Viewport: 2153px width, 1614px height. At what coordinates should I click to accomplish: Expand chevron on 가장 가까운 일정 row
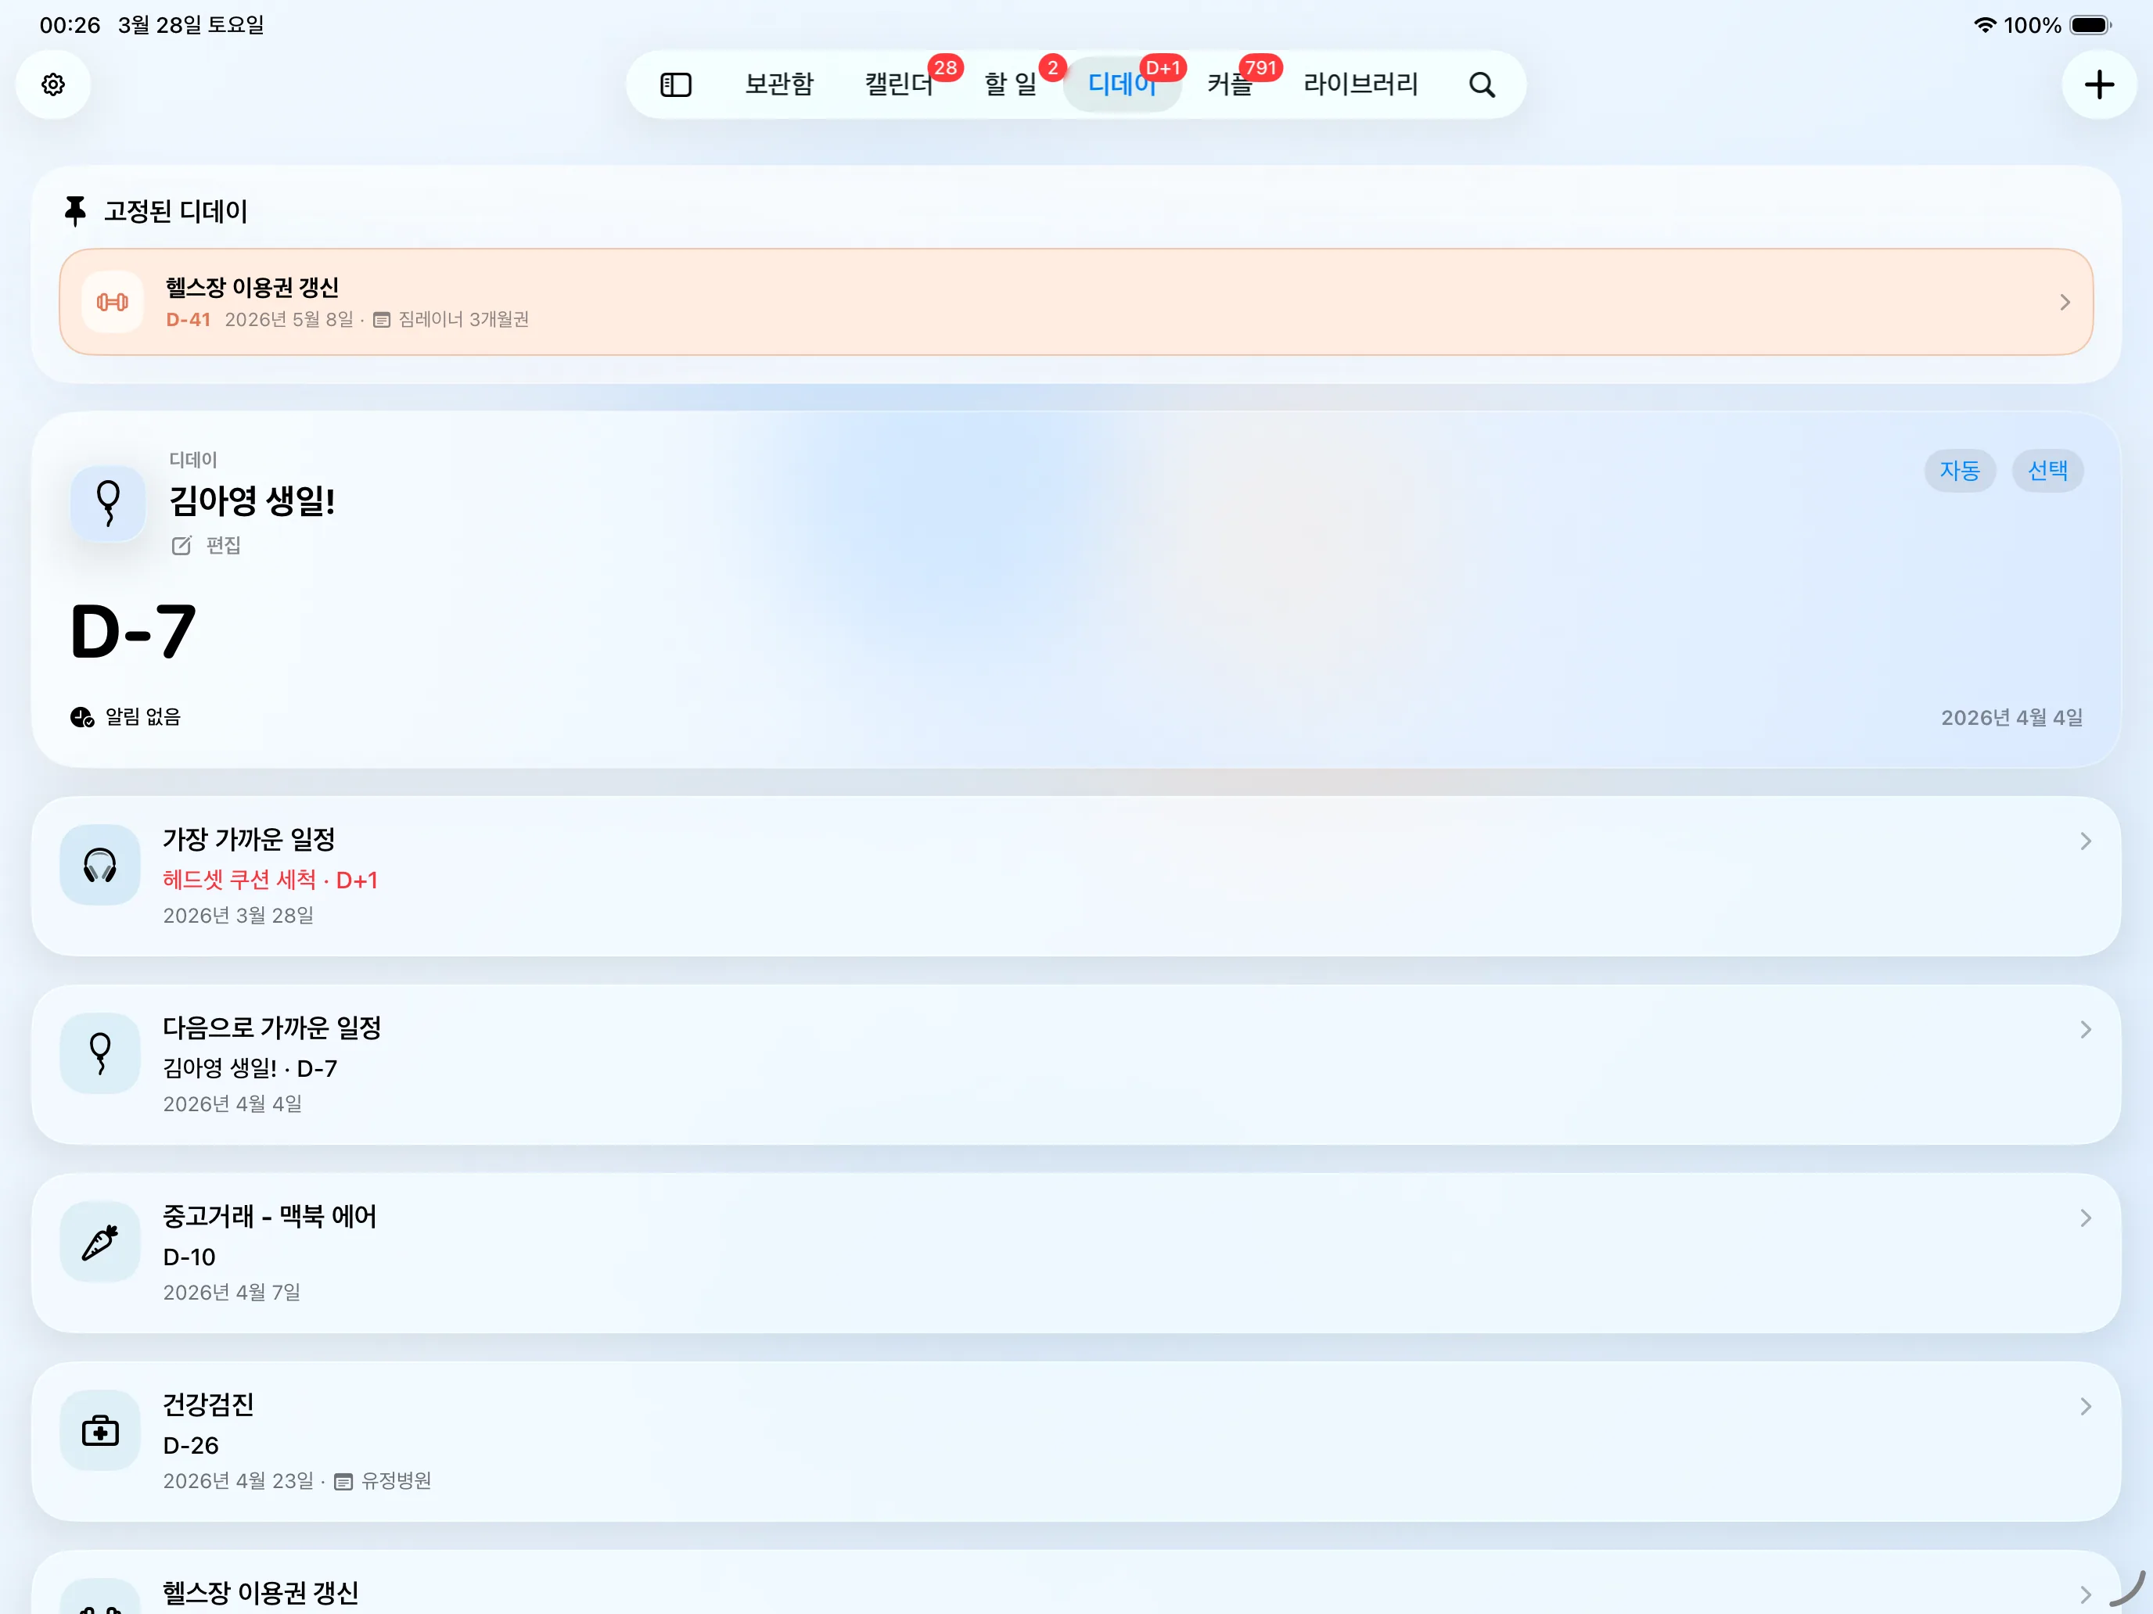point(2085,841)
